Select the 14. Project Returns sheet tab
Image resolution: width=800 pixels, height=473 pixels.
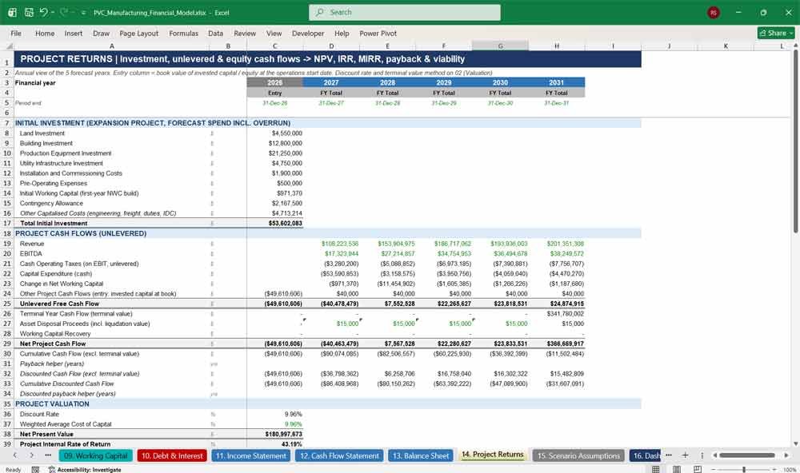(x=492, y=455)
